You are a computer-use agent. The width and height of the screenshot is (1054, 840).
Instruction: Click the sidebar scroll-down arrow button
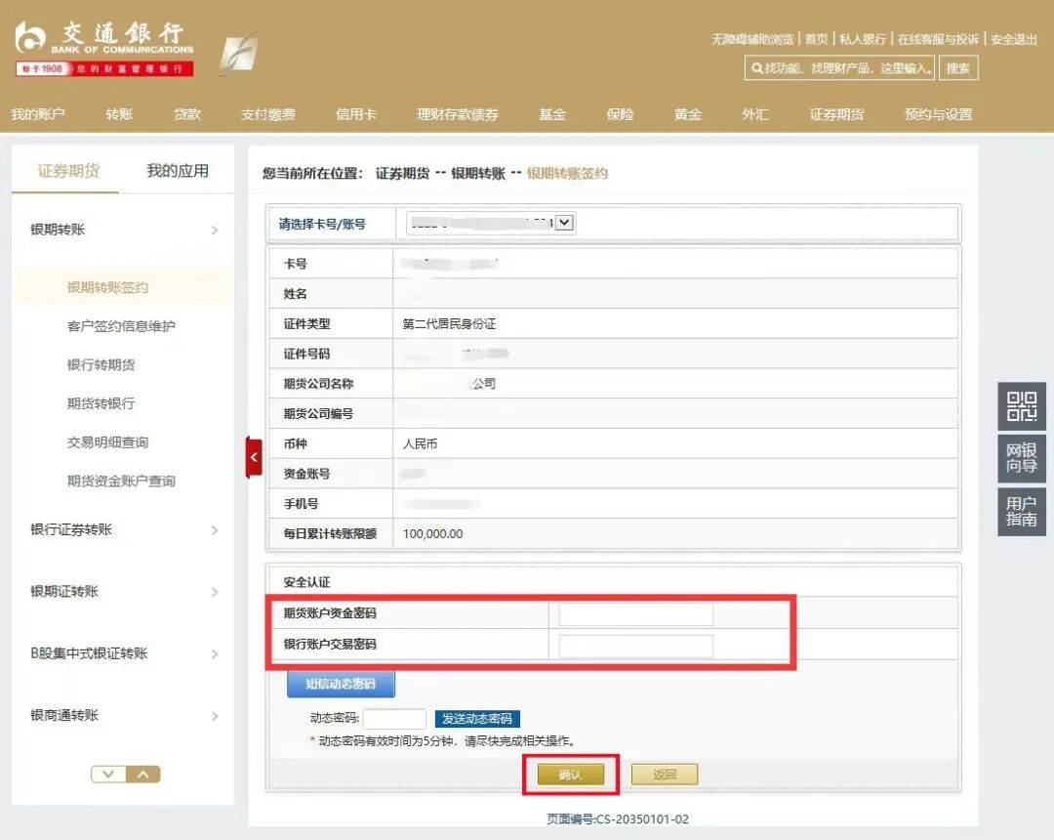(x=108, y=775)
